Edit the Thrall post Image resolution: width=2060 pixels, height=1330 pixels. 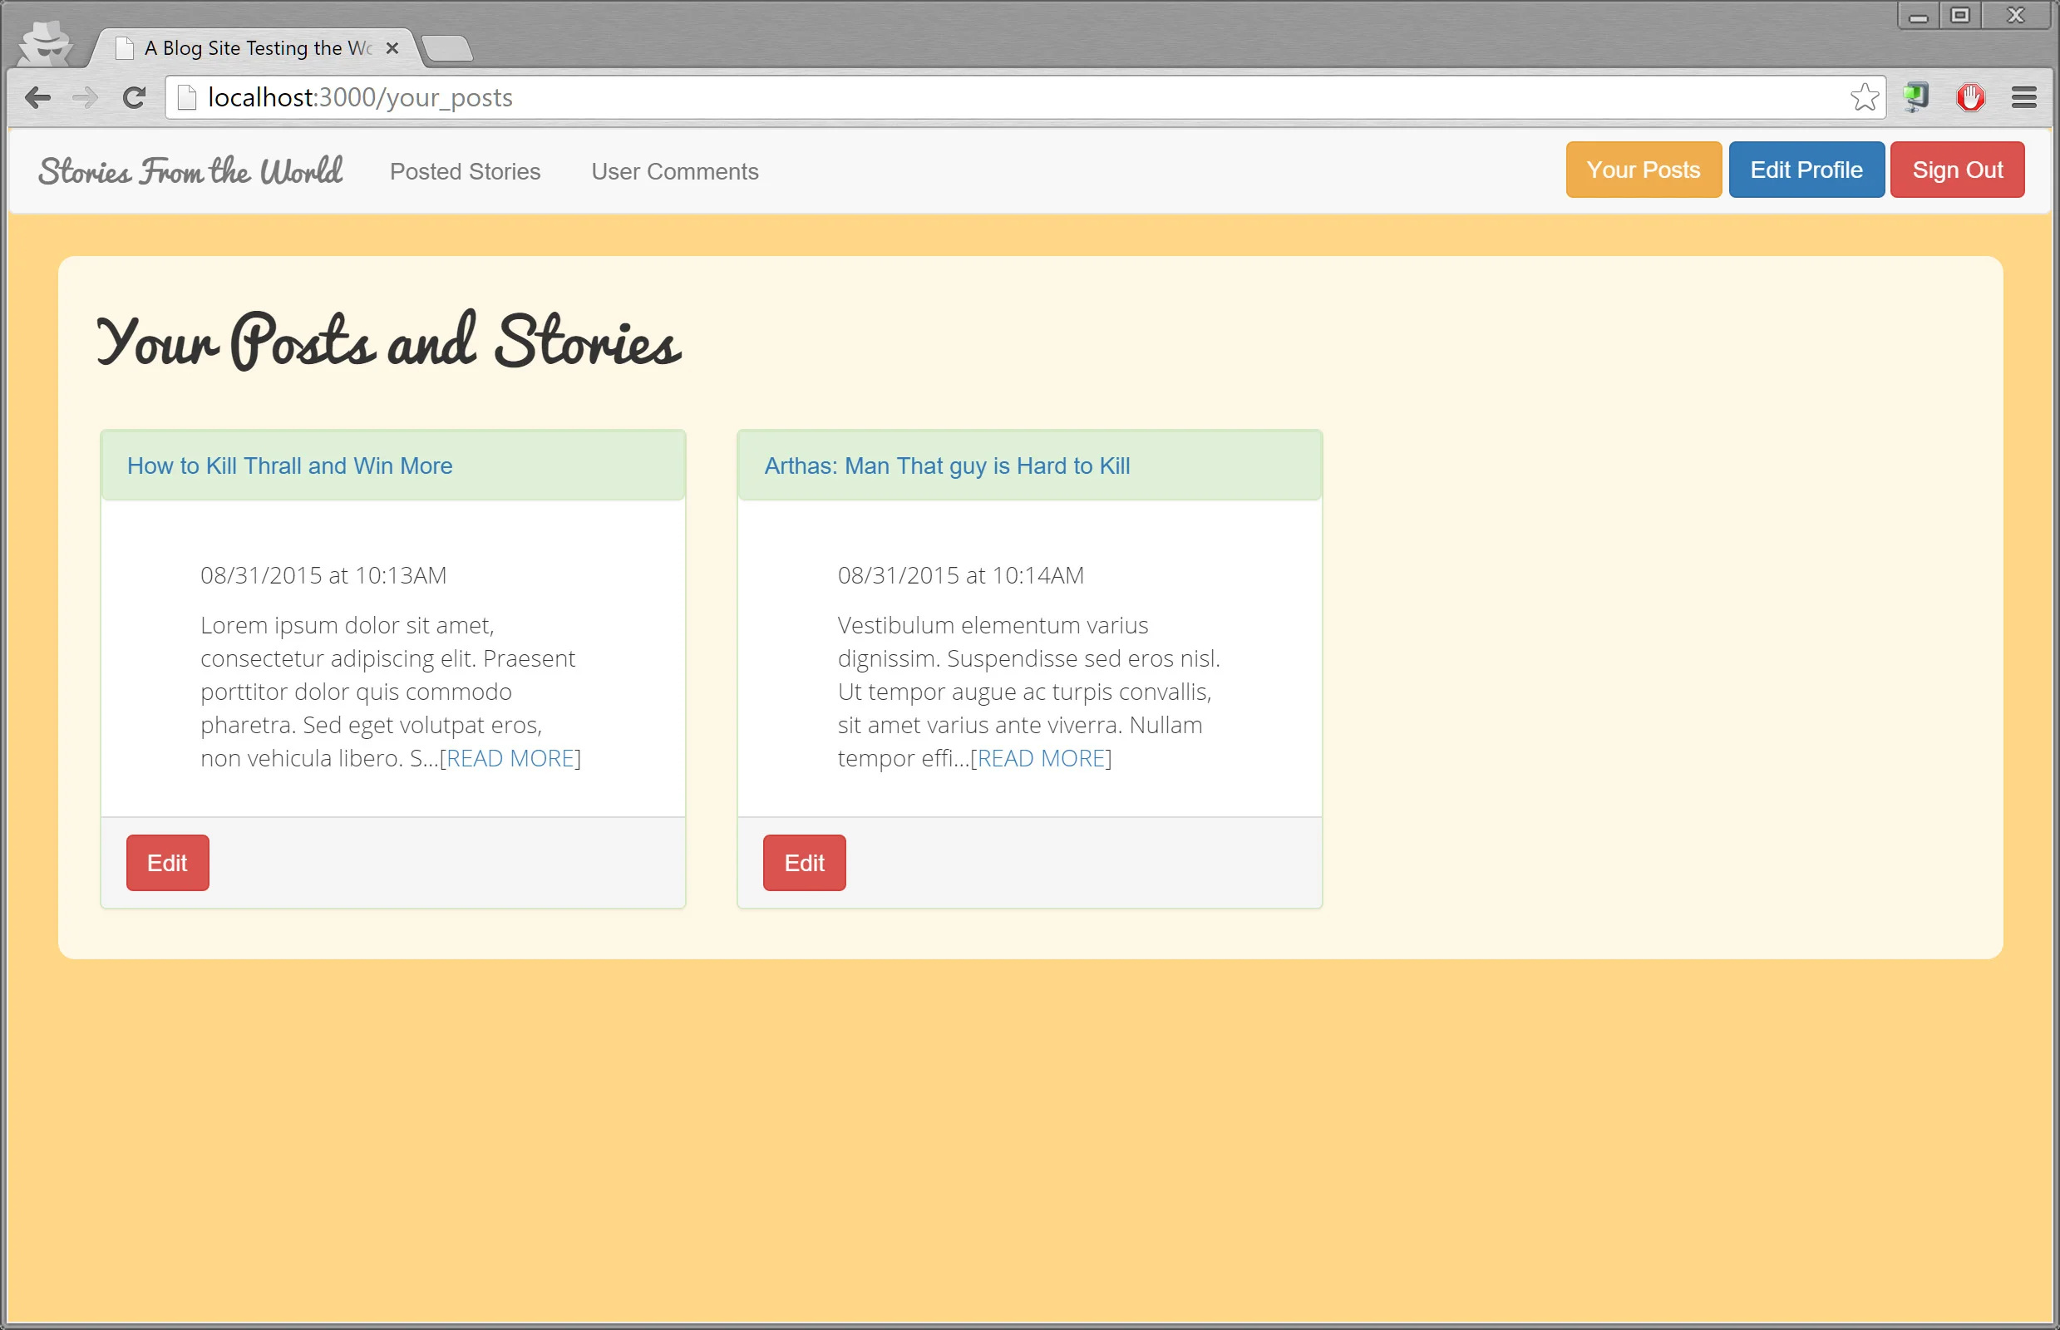click(168, 862)
